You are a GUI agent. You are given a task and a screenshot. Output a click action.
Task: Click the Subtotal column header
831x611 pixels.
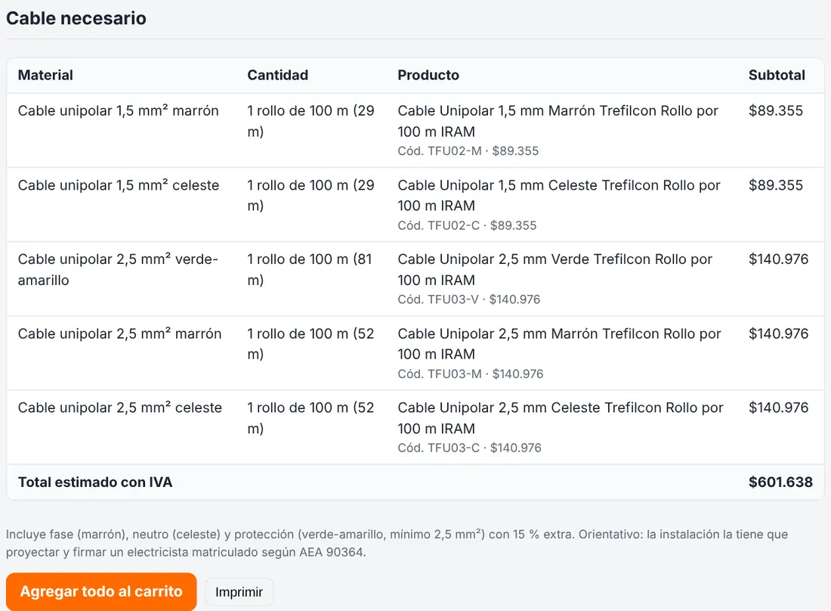[x=777, y=75]
